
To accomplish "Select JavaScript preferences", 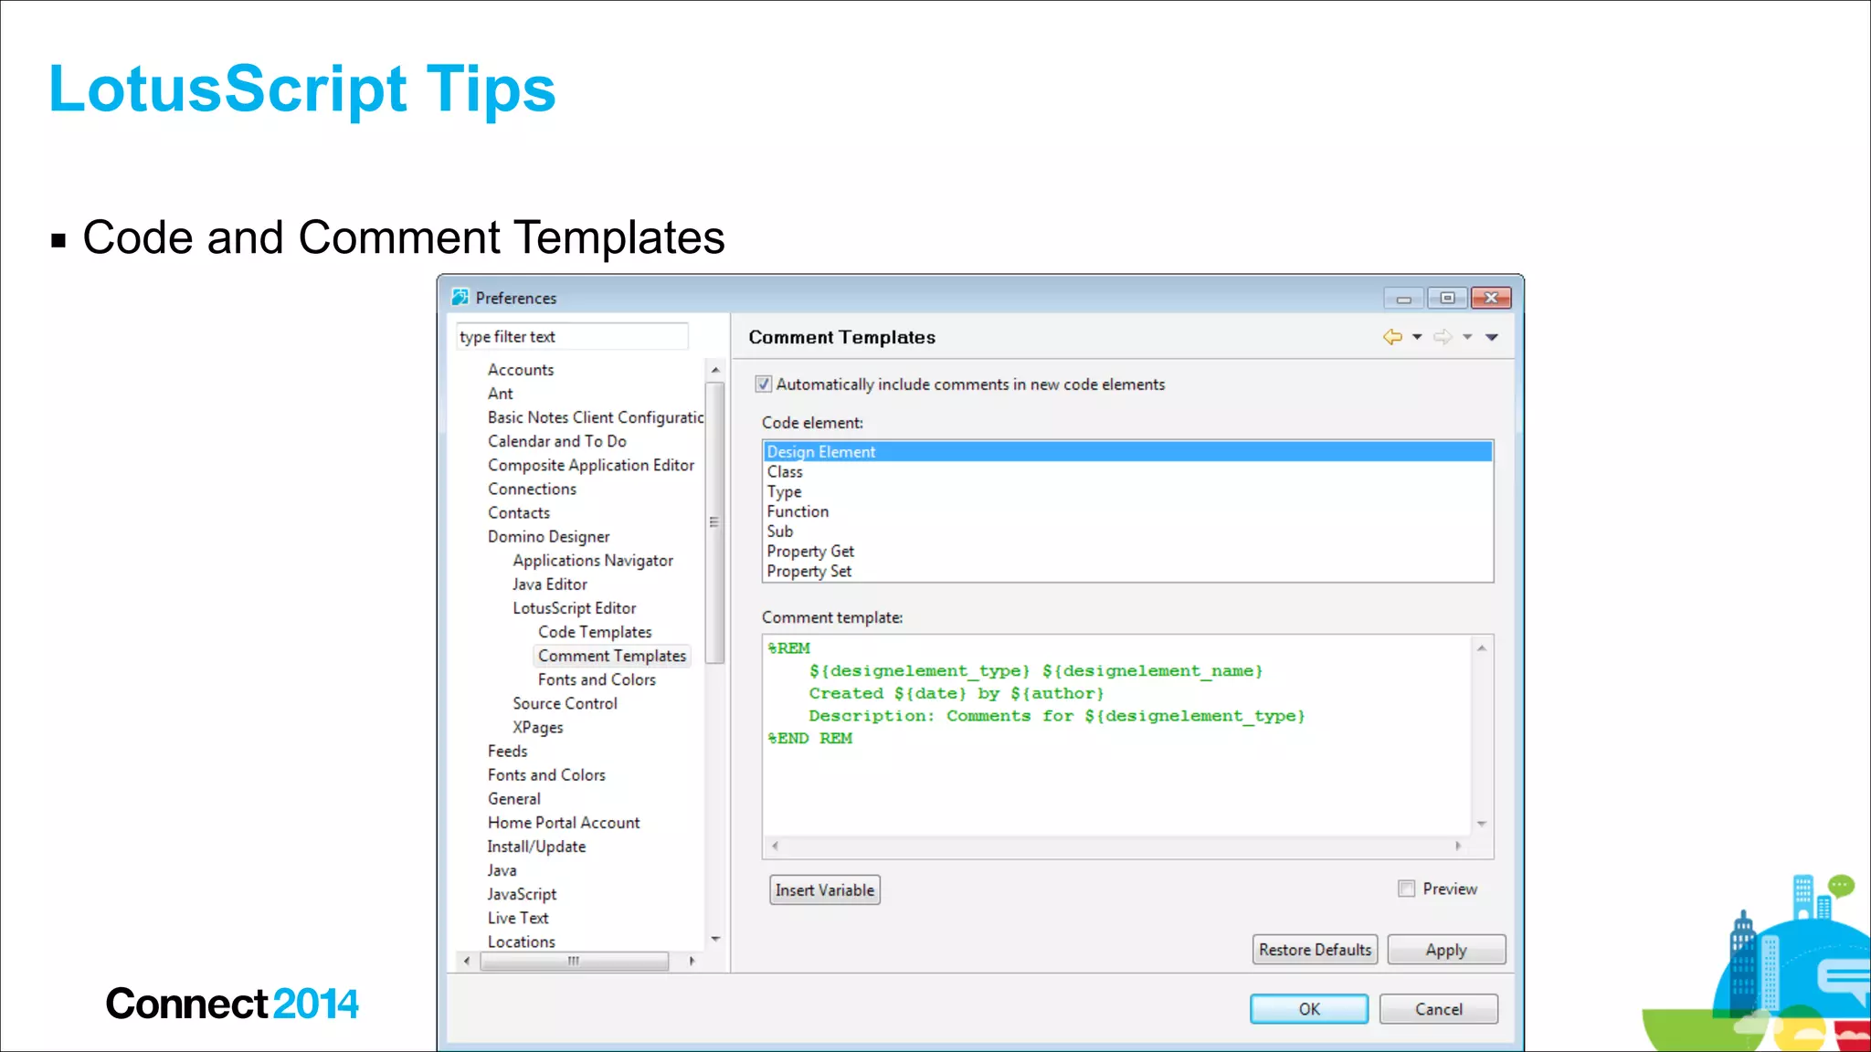I will point(522,894).
